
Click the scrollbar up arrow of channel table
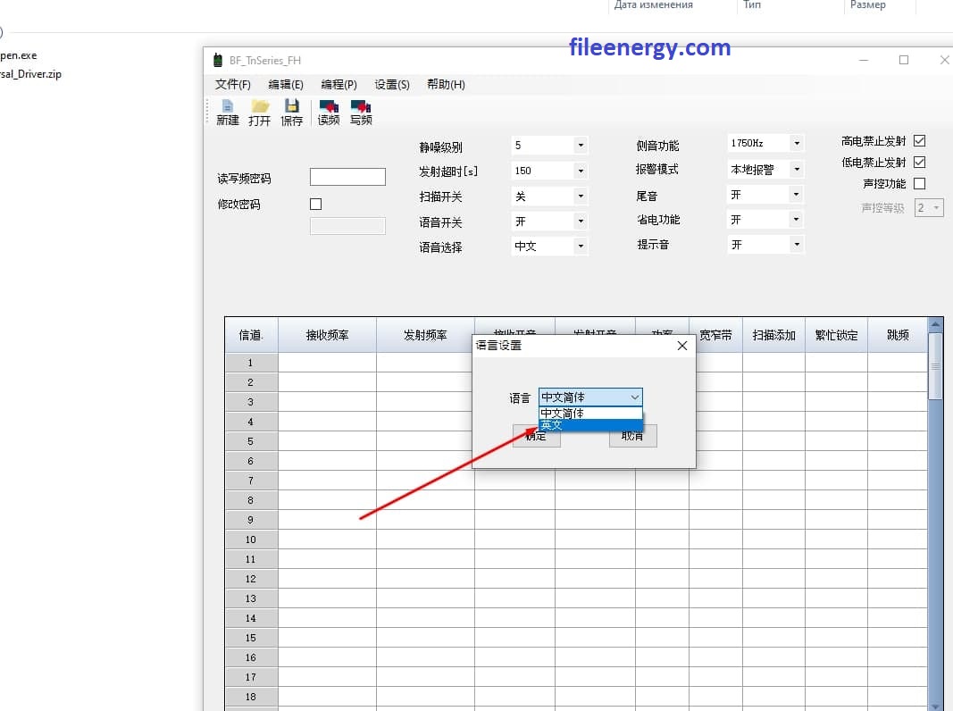click(x=935, y=324)
